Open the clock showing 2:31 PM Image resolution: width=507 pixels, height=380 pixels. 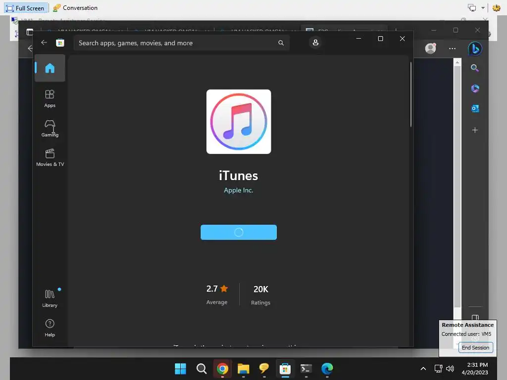(x=475, y=369)
